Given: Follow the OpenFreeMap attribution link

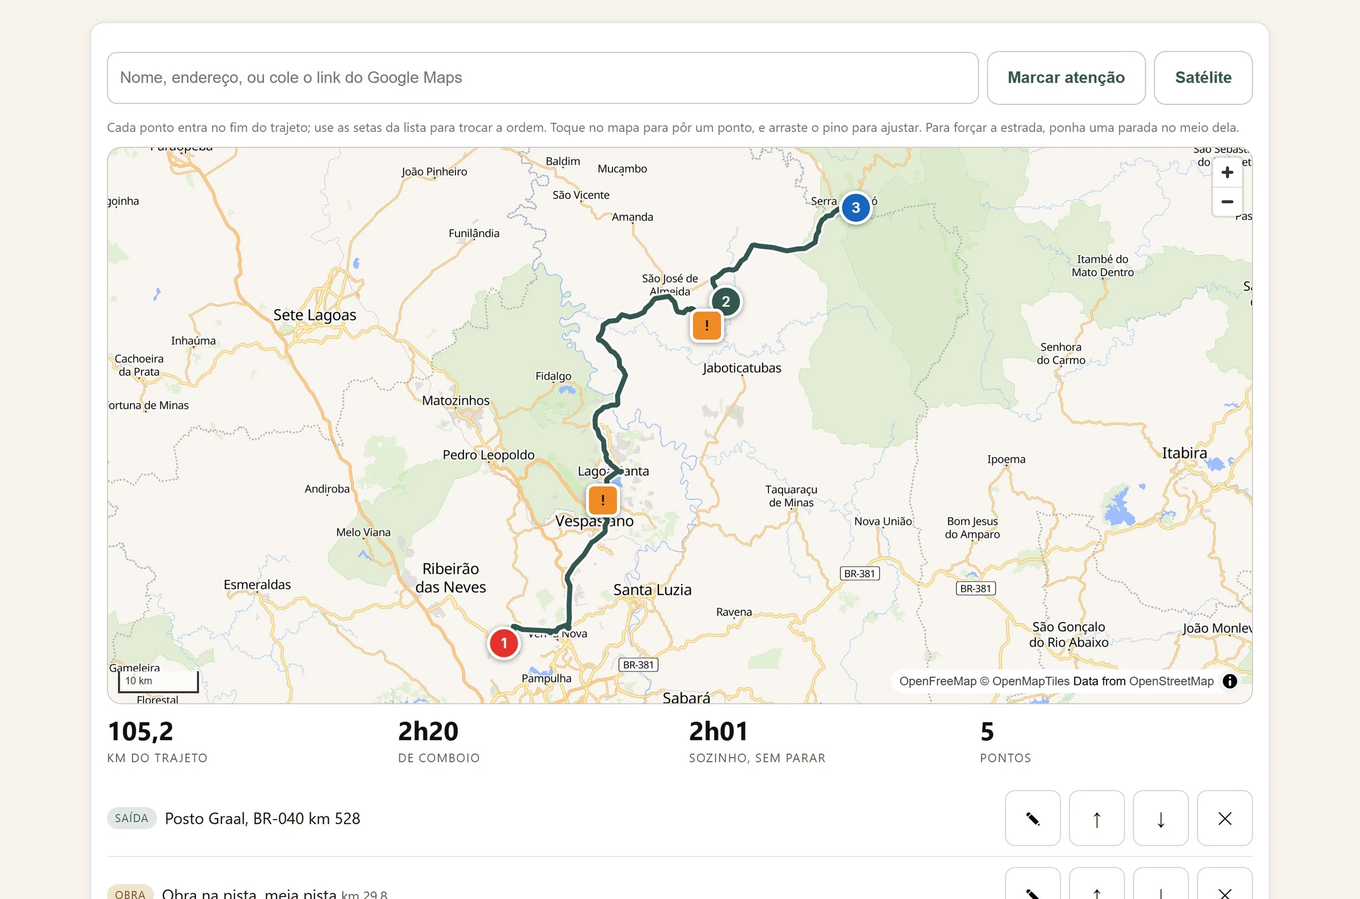Looking at the screenshot, I should coord(937,681).
